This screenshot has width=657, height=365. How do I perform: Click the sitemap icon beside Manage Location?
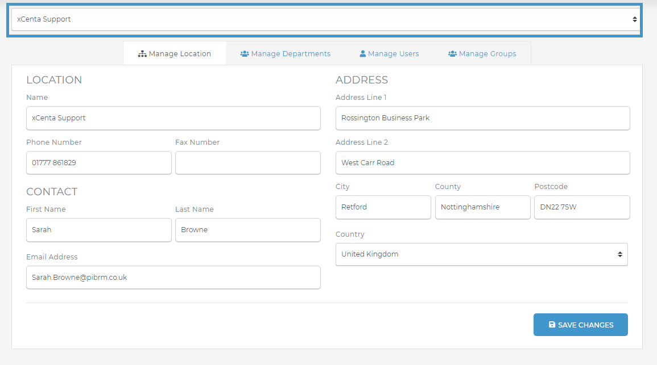point(142,54)
